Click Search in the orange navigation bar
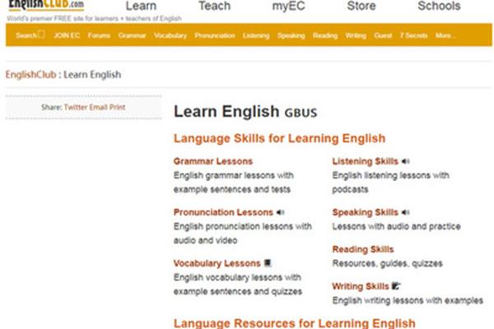This screenshot has height=329, width=494. pos(26,35)
